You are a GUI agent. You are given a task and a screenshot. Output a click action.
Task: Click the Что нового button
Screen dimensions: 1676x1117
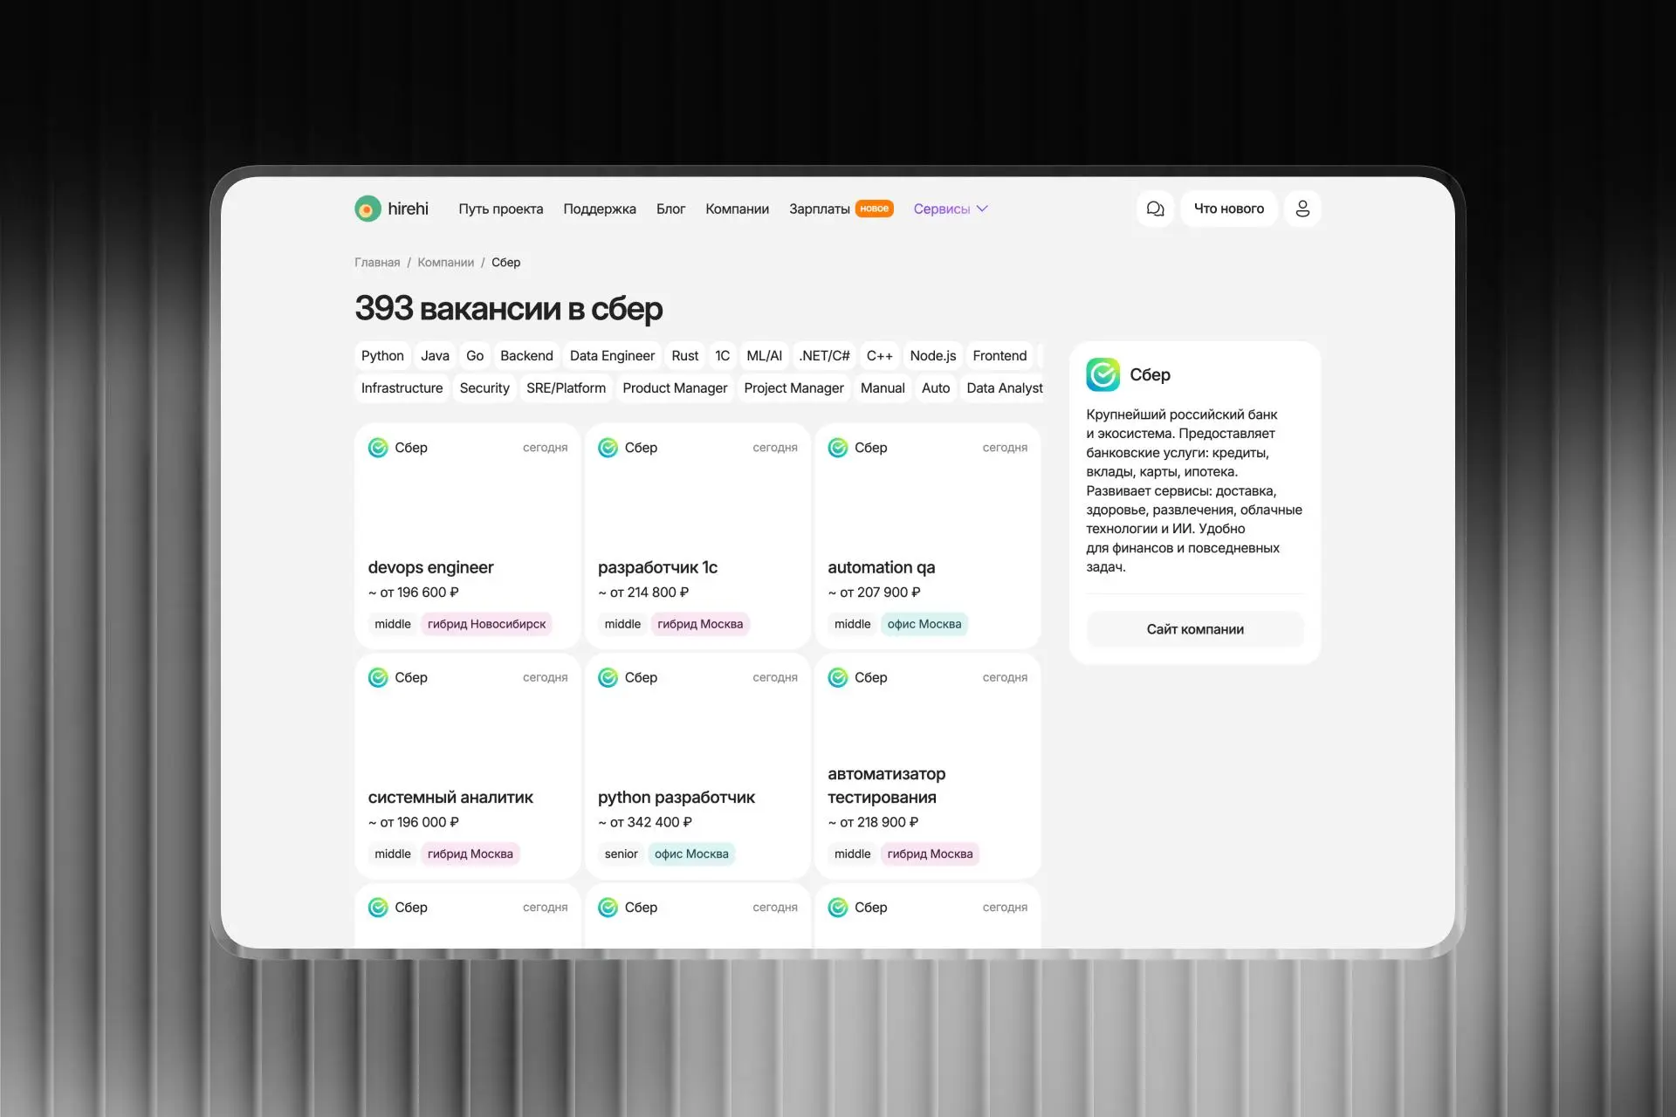[x=1229, y=209]
